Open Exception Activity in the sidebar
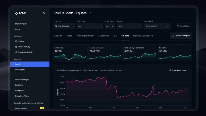Screen dimensions: 206x116 [26, 52]
